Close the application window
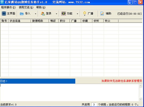Image resolution: width=144 pixels, height=107 pixels. coord(141,2)
